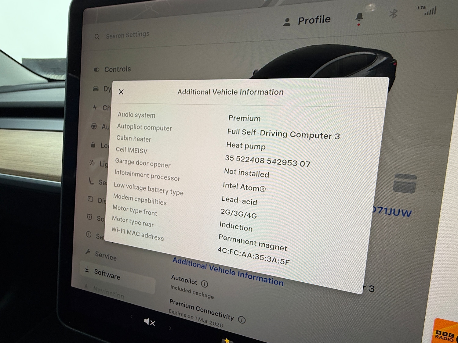
Task: Tap the Premium Connectivity info button
Action: coord(242,320)
